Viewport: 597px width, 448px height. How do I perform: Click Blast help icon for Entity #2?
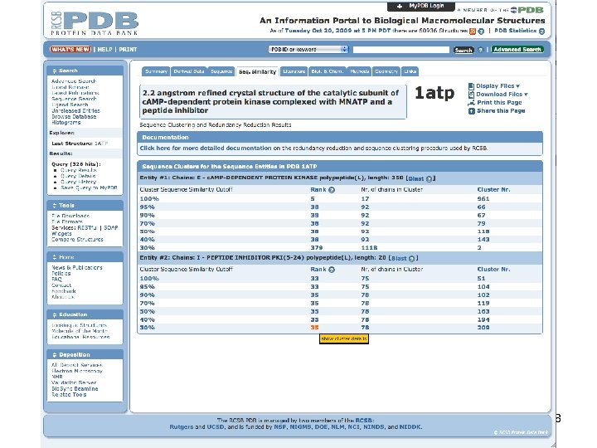tap(411, 258)
